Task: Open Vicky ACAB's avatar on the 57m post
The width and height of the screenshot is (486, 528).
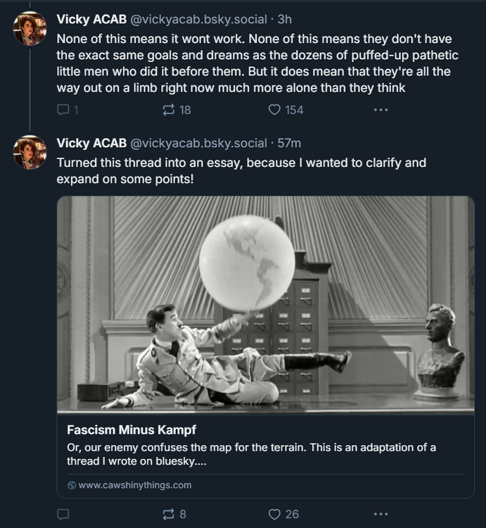Action: 30,153
